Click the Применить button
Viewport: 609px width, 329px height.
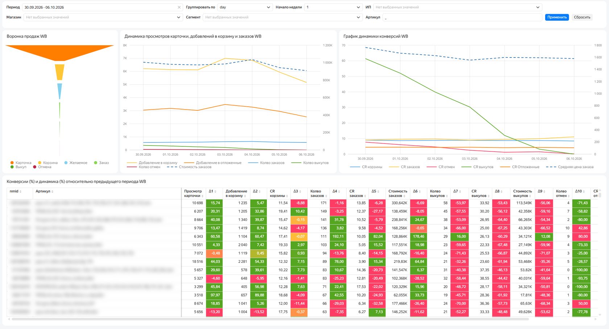557,17
